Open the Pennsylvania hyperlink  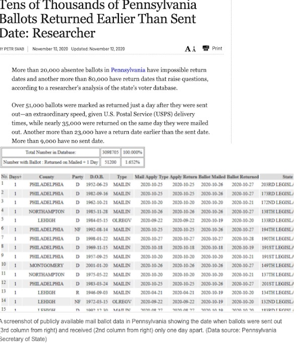128,70
